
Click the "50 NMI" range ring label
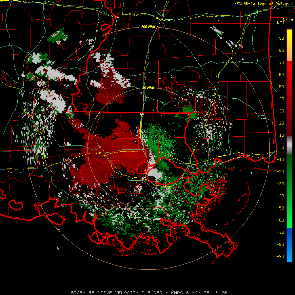[x=148, y=88]
